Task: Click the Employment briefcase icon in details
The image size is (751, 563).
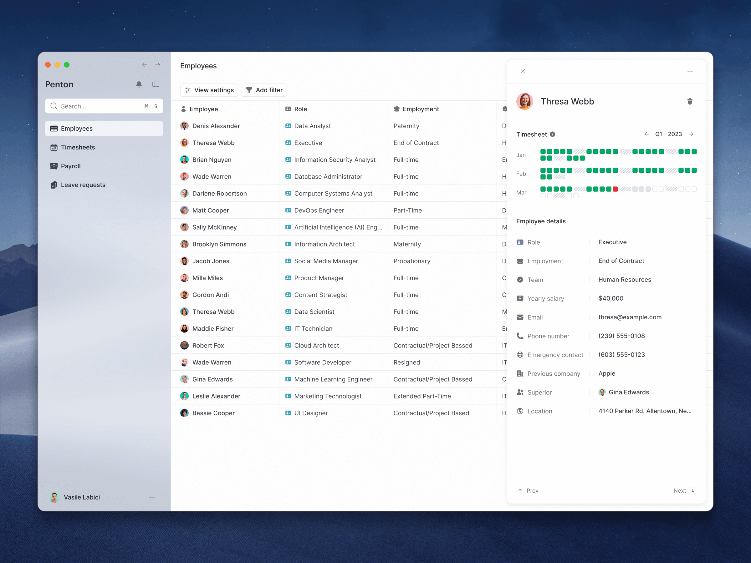Action: coord(520,261)
